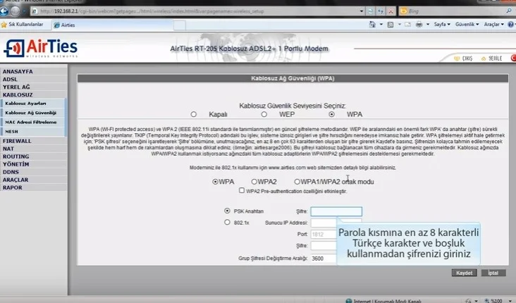Select the WEP security level radio
This screenshot has height=303, width=516.
[x=264, y=113]
